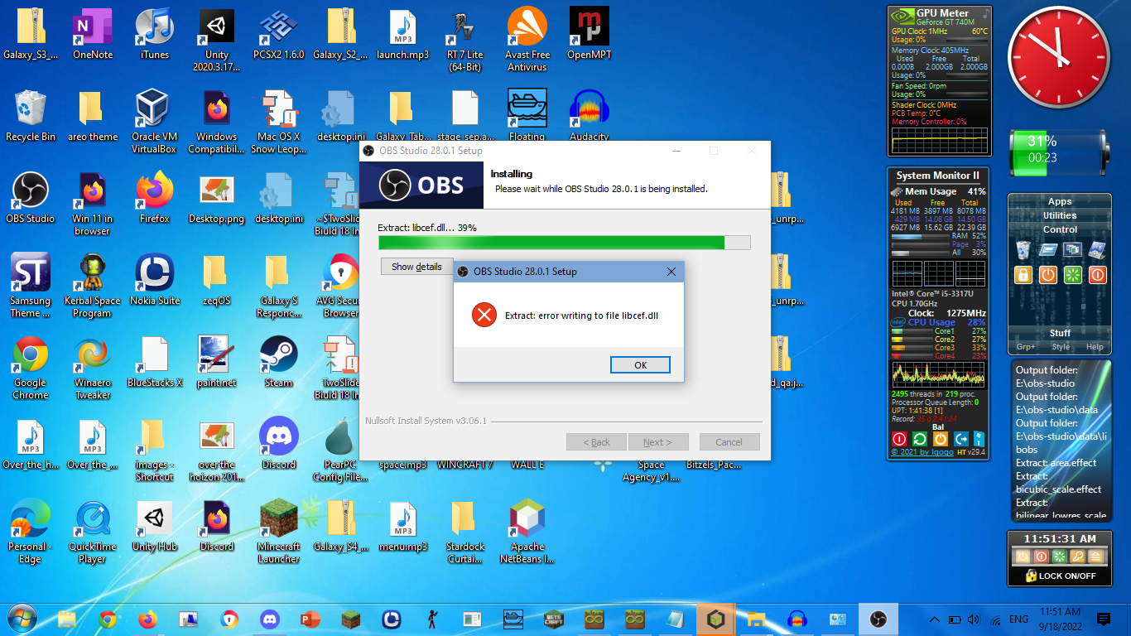
Task: Launch Firefox from its desktop icon
Action: tap(154, 190)
